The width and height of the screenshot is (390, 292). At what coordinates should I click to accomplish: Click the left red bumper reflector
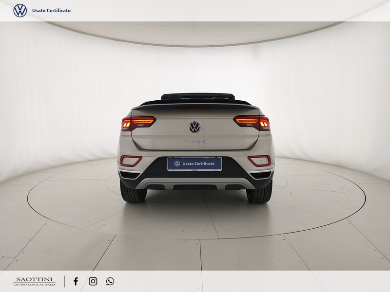click(x=131, y=161)
